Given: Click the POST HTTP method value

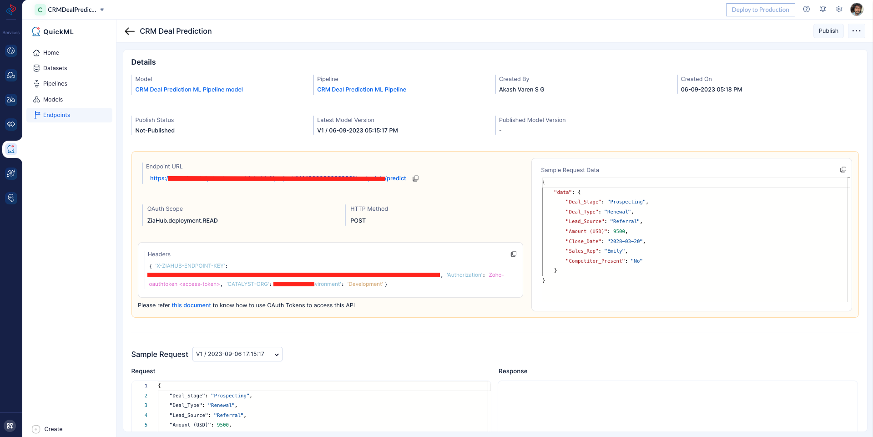Looking at the screenshot, I should point(358,221).
